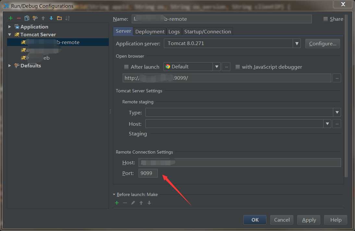Viewport: 355px width, 231px height.
Task: Create a new folder for configurations
Action: tap(59, 18)
